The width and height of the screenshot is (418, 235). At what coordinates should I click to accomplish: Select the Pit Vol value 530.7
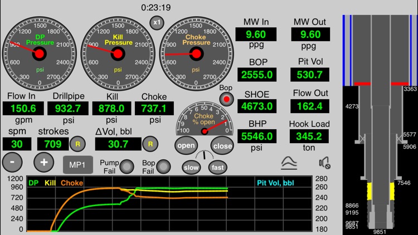click(x=310, y=75)
